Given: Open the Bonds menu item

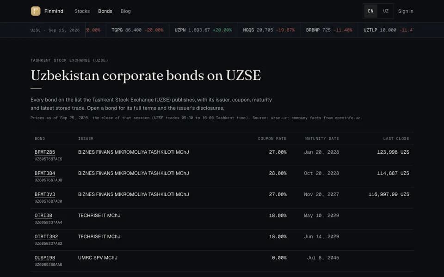Looking at the screenshot, I should coord(105,11).
